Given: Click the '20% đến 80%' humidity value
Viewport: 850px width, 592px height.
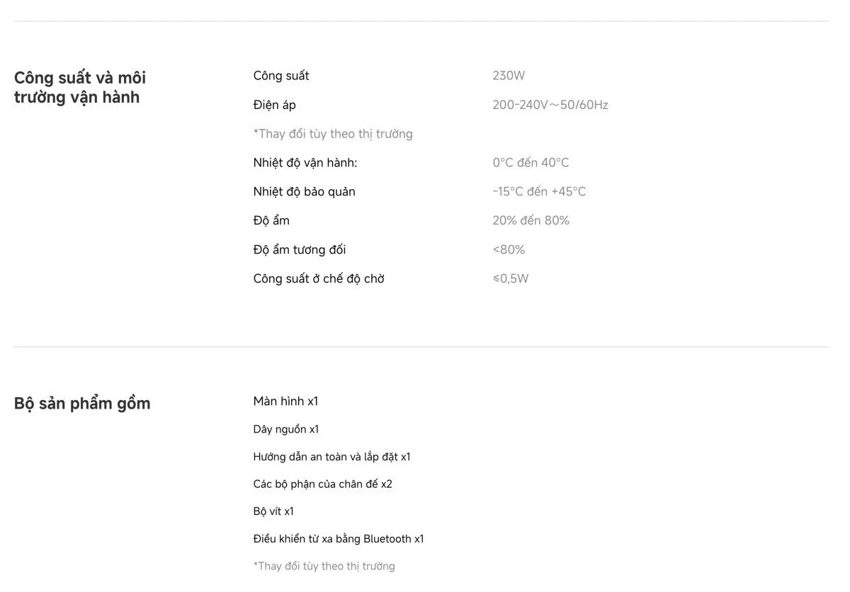Looking at the screenshot, I should [x=531, y=220].
